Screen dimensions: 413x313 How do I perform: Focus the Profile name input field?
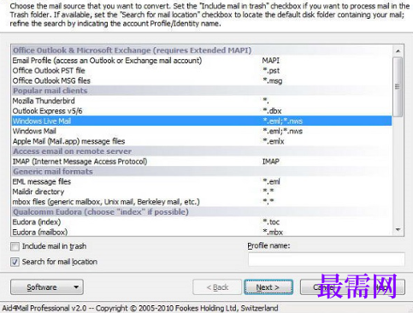coord(327,259)
